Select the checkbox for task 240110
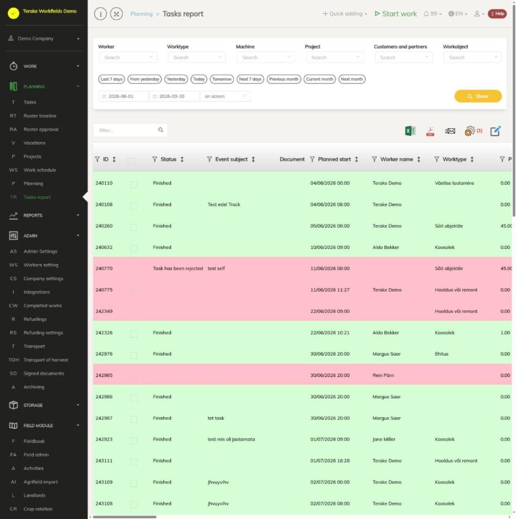Viewport: 516px width, 519px height. [x=134, y=184]
